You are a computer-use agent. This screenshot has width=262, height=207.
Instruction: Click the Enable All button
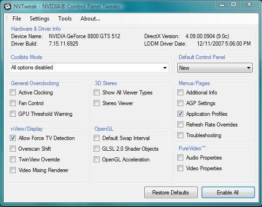[228, 192]
